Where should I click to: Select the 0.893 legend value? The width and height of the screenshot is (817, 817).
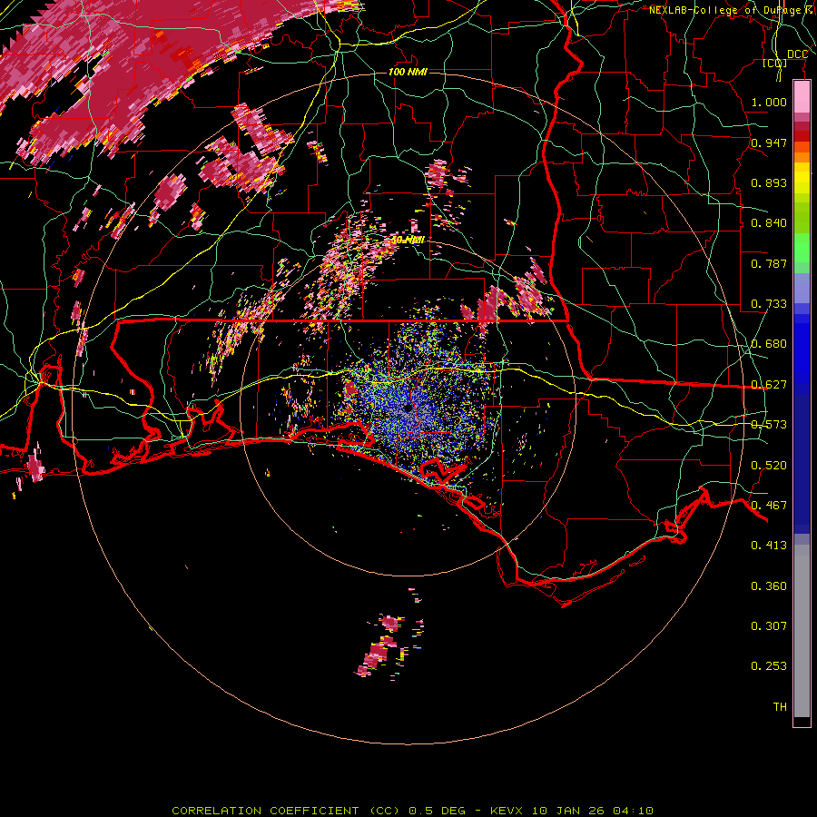[x=769, y=182]
